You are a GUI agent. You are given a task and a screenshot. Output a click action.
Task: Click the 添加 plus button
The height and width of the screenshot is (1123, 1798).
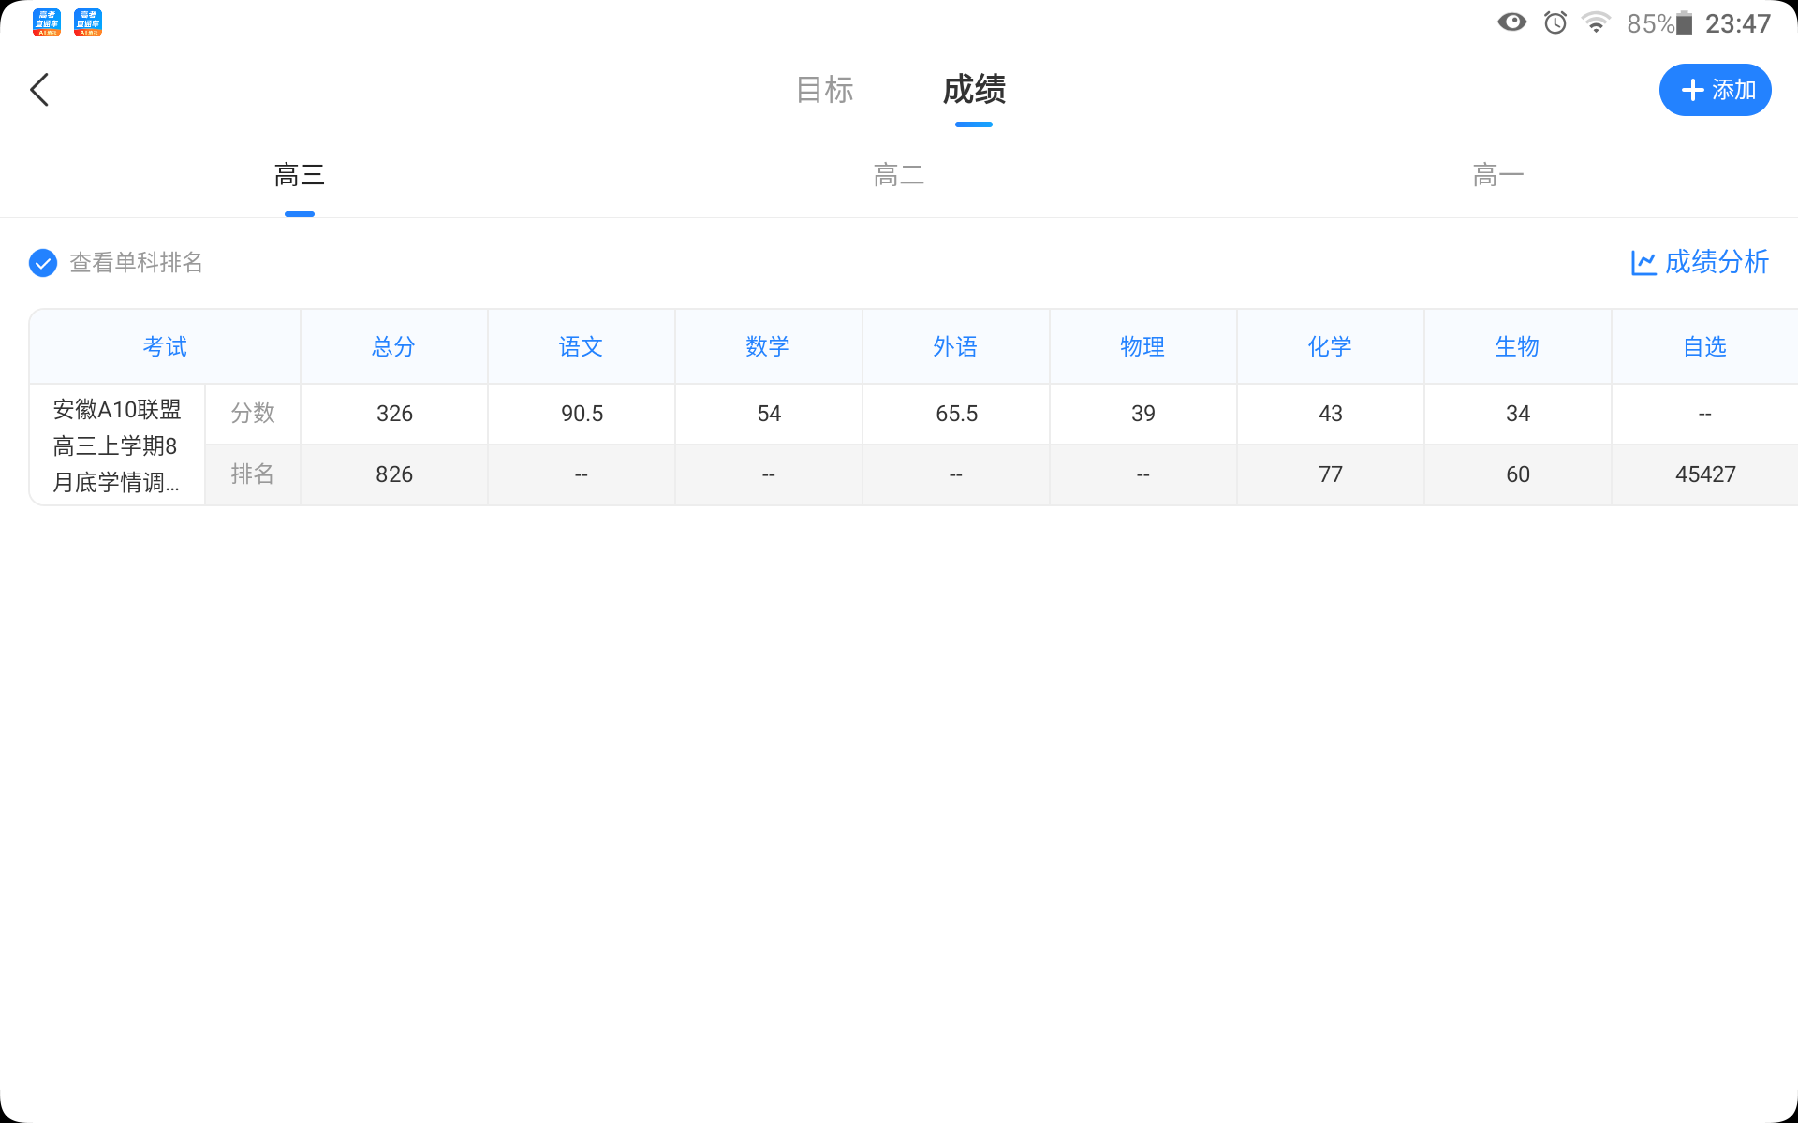(1715, 90)
